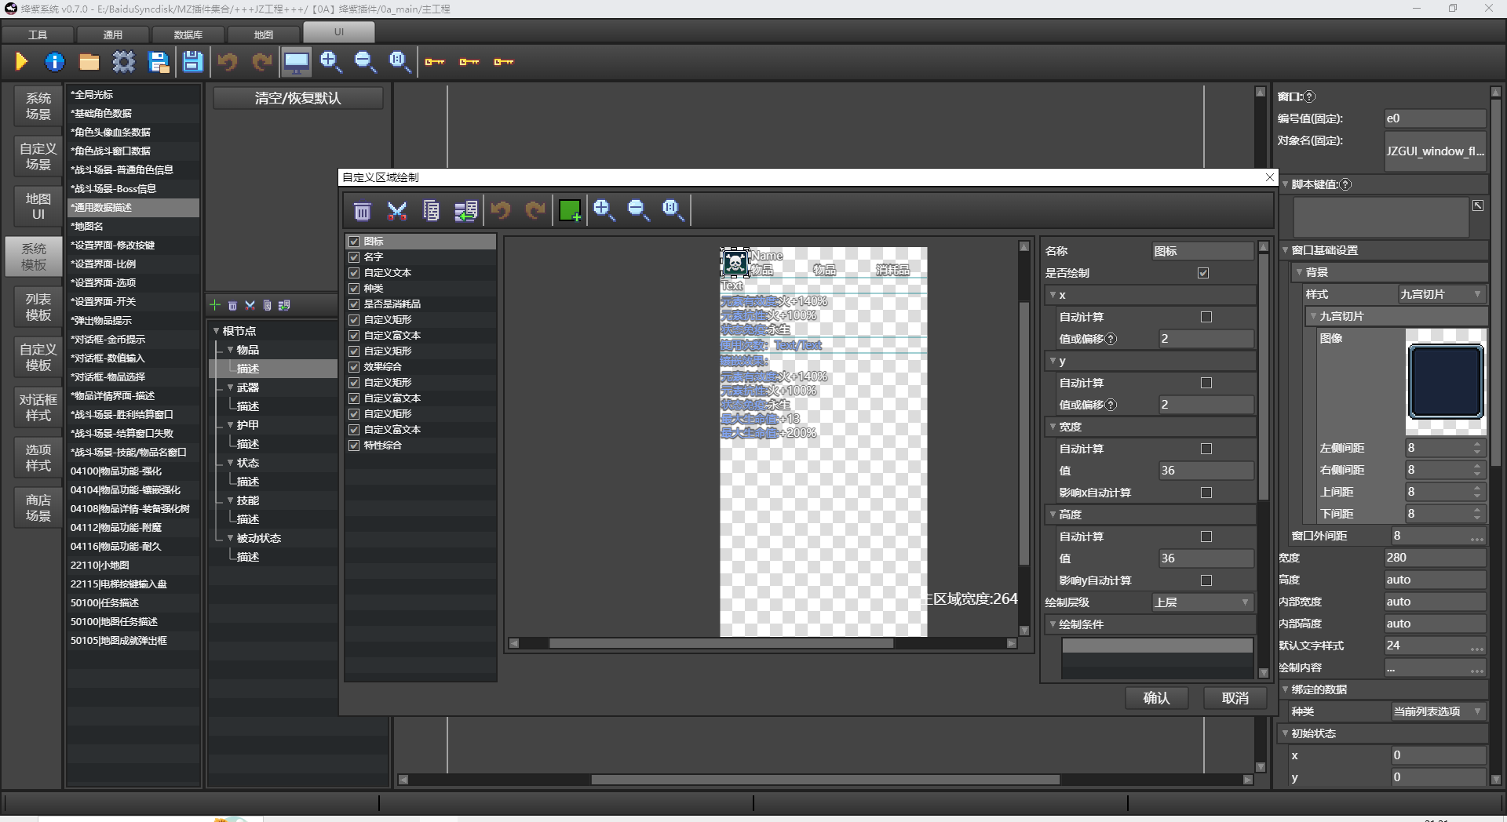Open the 绘制层级 dropdown showing 上层
This screenshot has width=1507, height=822.
(1202, 602)
